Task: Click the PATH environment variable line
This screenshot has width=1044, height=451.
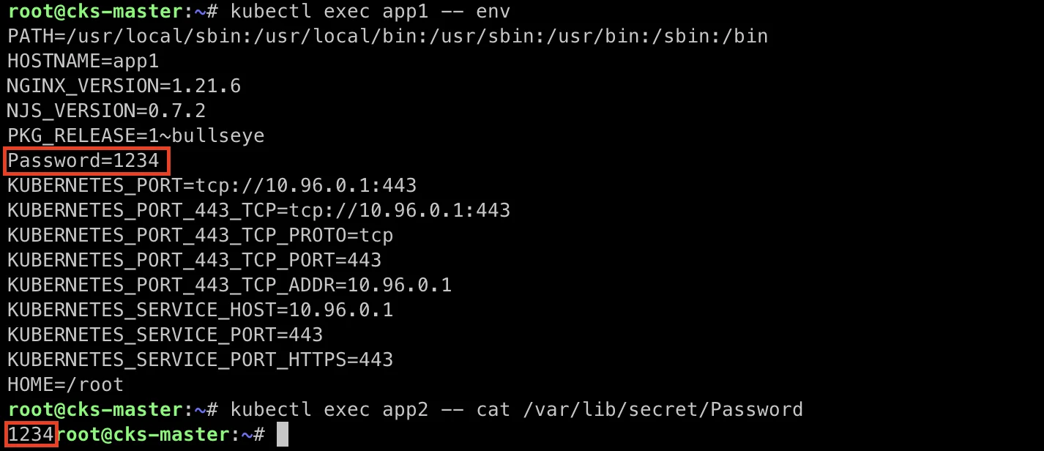Action: [387, 36]
